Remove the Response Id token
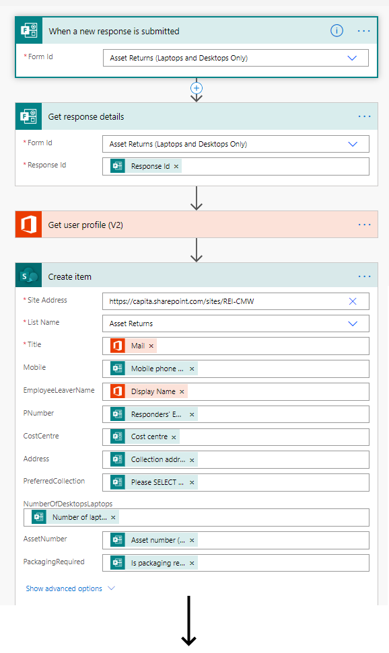Screen dimensions: 389x653 [x=176, y=166]
